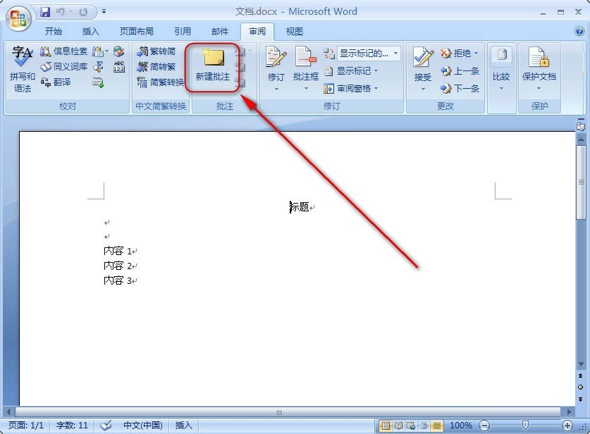
Task: Open 同义词库 thesaurus
Action: (x=64, y=67)
